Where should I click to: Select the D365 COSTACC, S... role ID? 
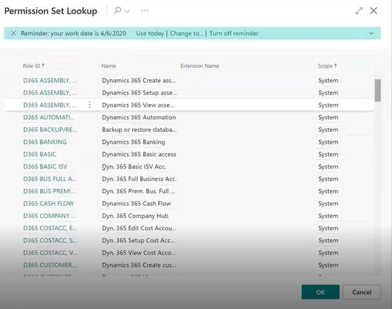pos(50,240)
